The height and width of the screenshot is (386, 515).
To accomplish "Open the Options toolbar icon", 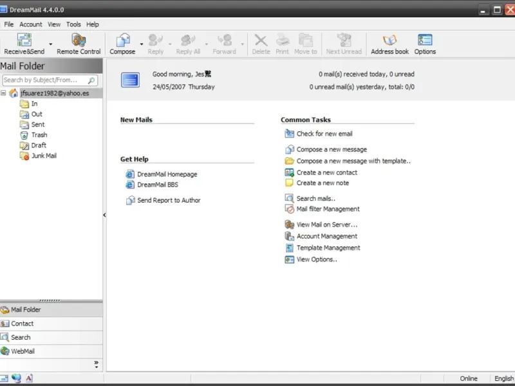I will click(425, 41).
